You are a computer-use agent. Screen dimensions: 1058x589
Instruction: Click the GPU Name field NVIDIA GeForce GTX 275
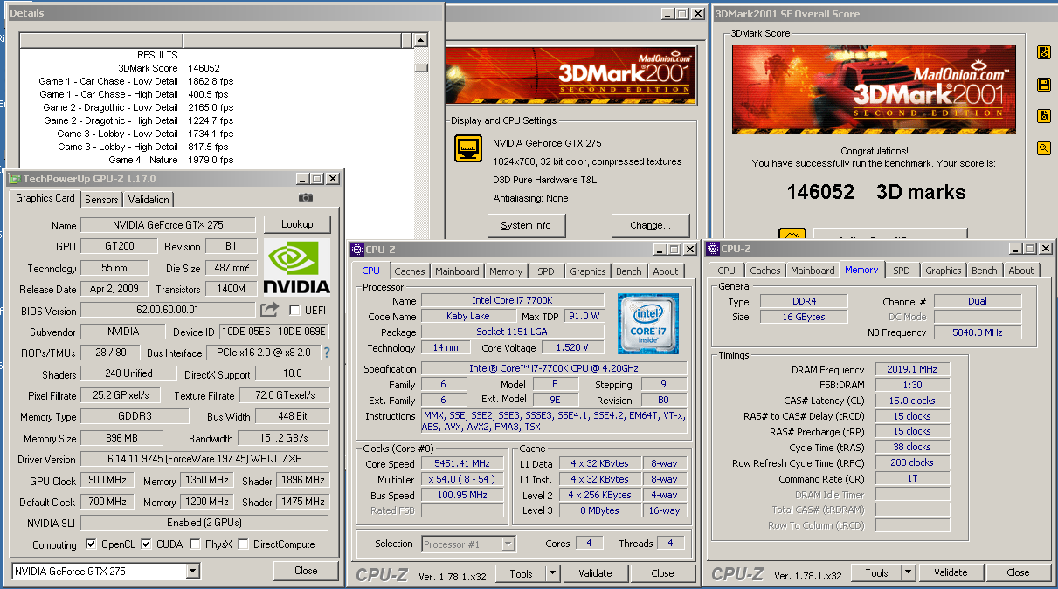point(169,225)
